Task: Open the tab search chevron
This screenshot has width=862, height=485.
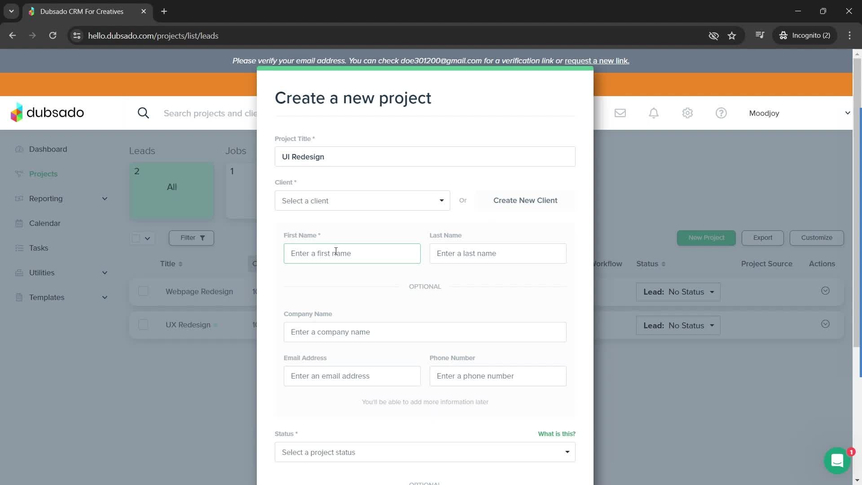Action: coord(11,11)
